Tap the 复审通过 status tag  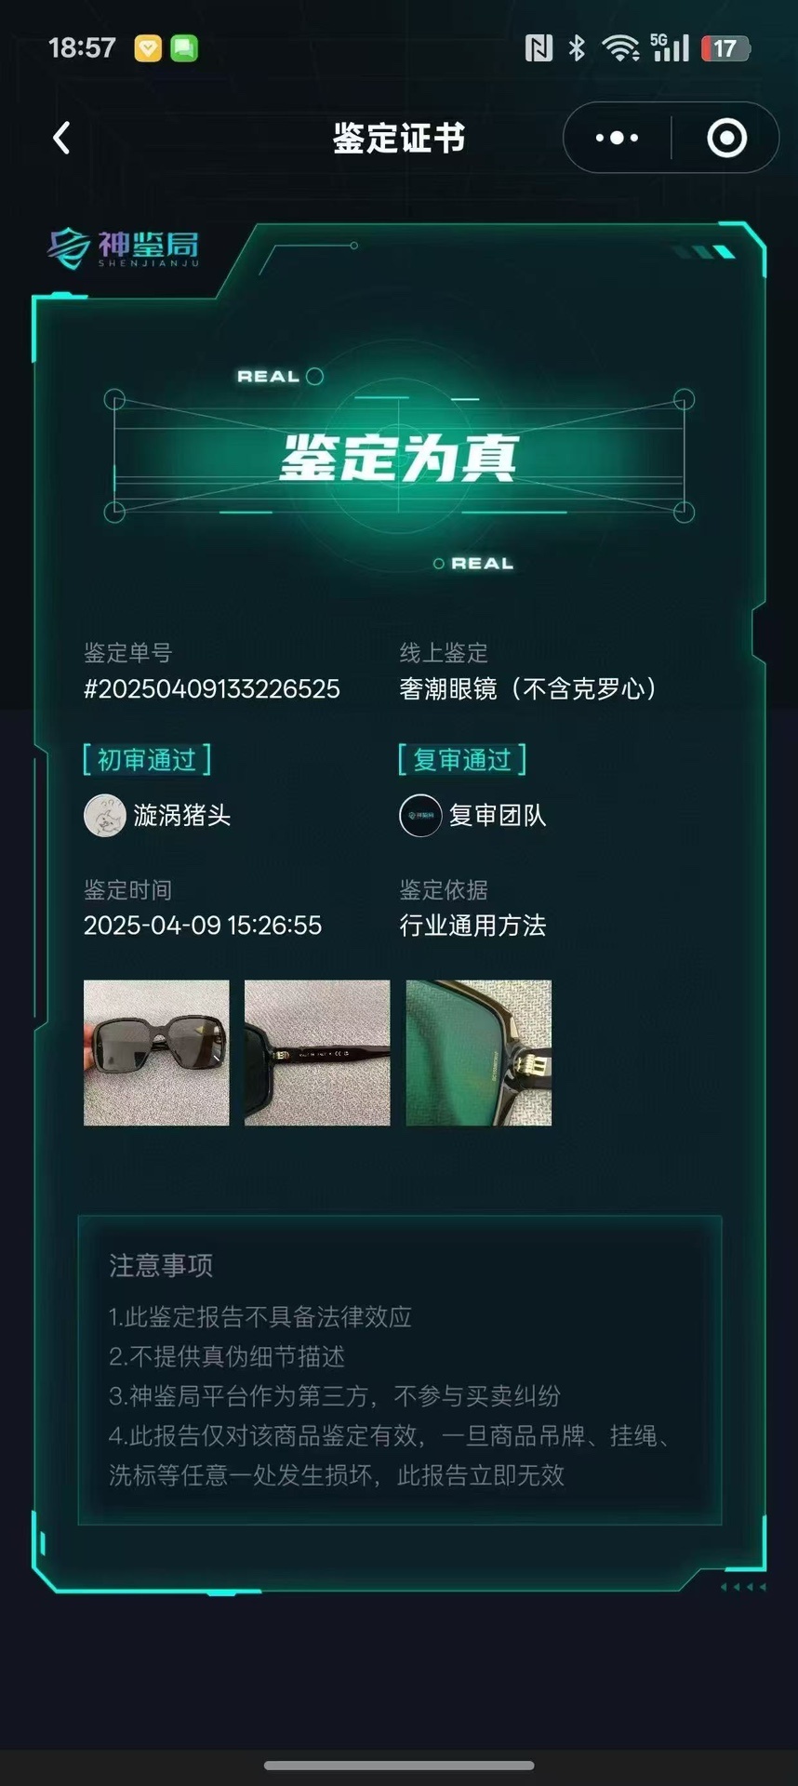pyautogui.click(x=462, y=760)
